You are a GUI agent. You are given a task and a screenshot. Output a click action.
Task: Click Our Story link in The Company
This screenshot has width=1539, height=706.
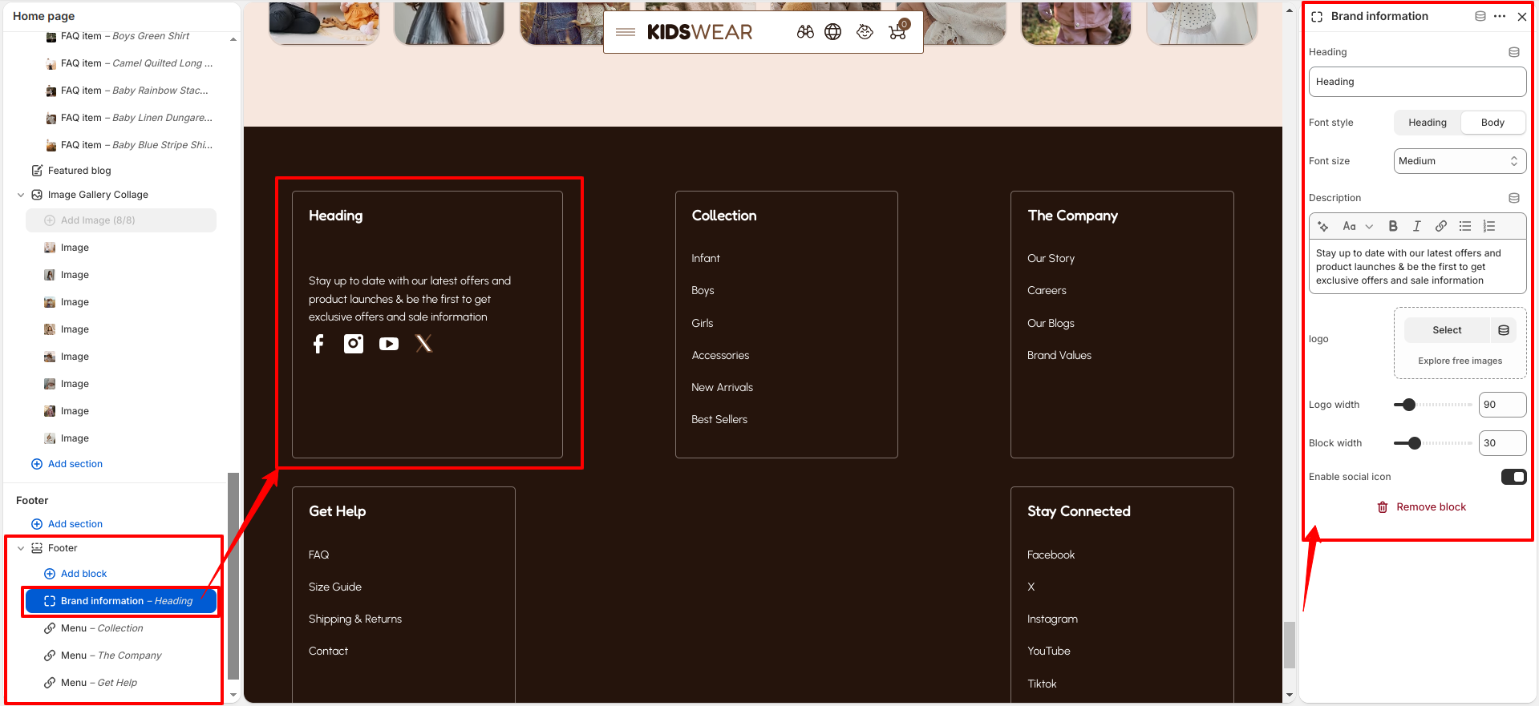[1051, 258]
